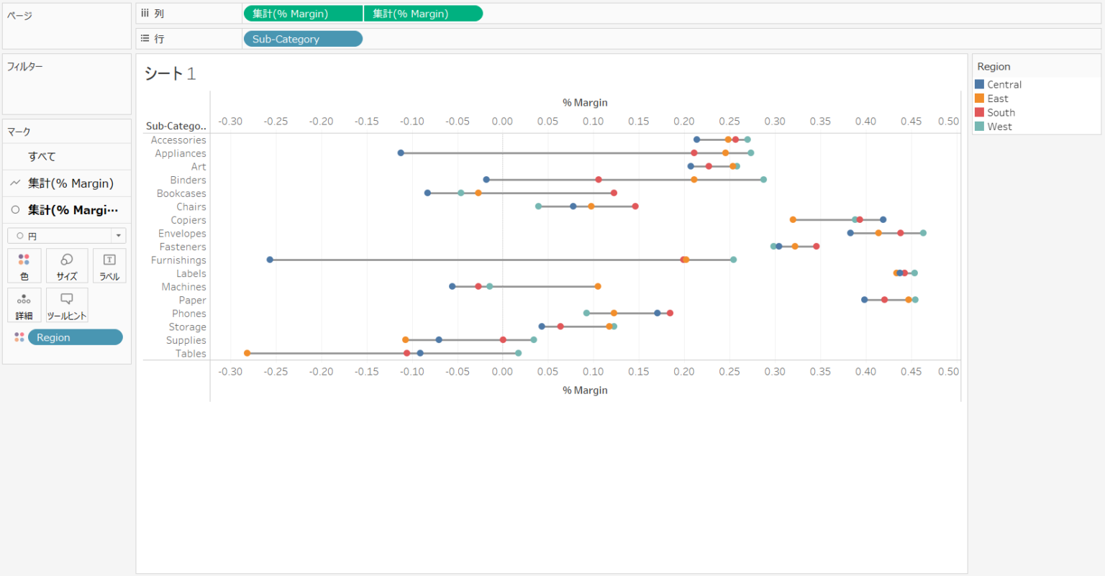This screenshot has width=1105, height=576.
Task: Open the Tooltip (ツールヒント) editor icon
Action: click(x=66, y=305)
